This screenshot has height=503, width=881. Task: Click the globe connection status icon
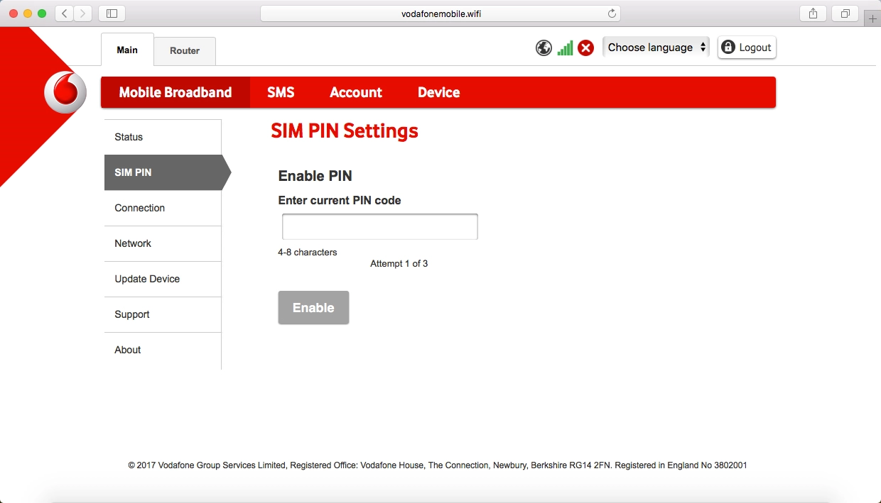click(x=544, y=48)
